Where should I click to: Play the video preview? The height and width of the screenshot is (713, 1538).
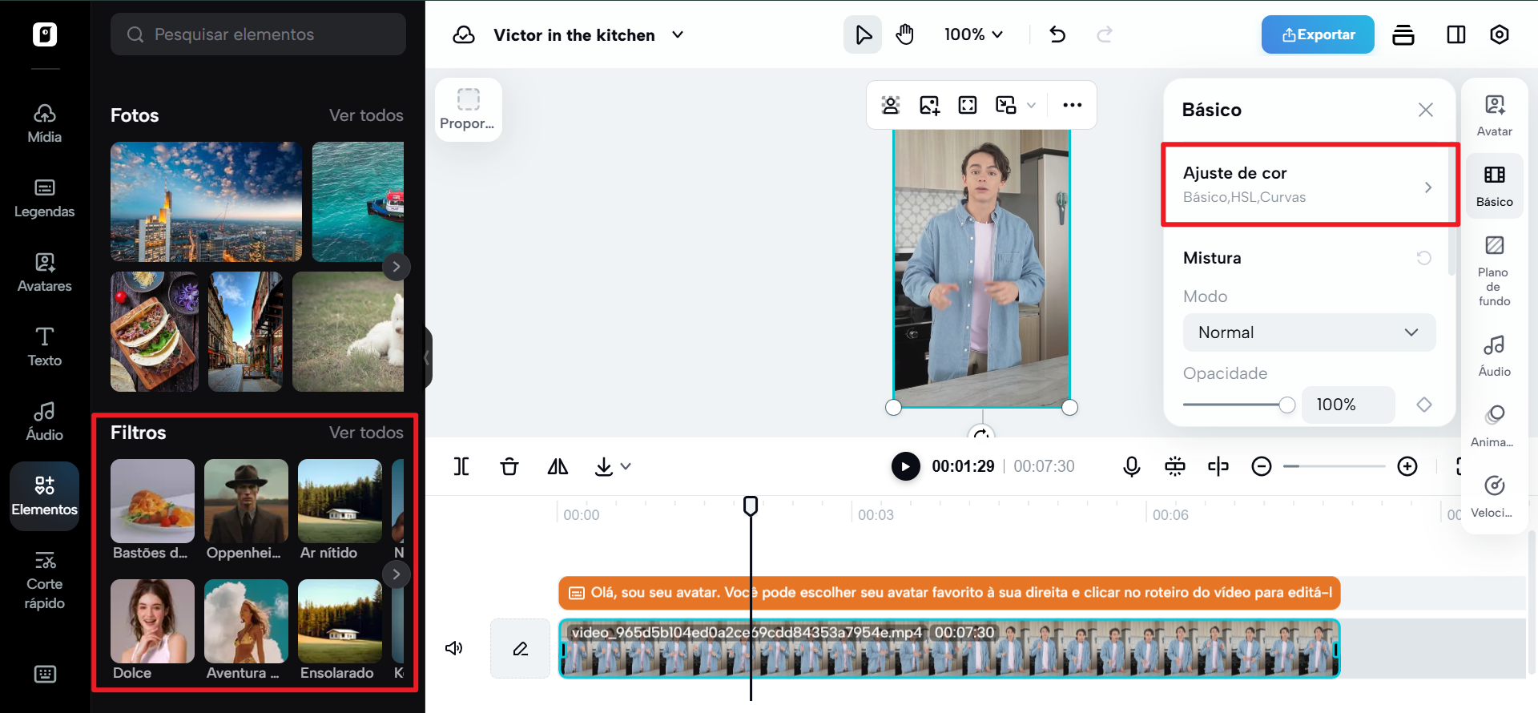coord(906,466)
